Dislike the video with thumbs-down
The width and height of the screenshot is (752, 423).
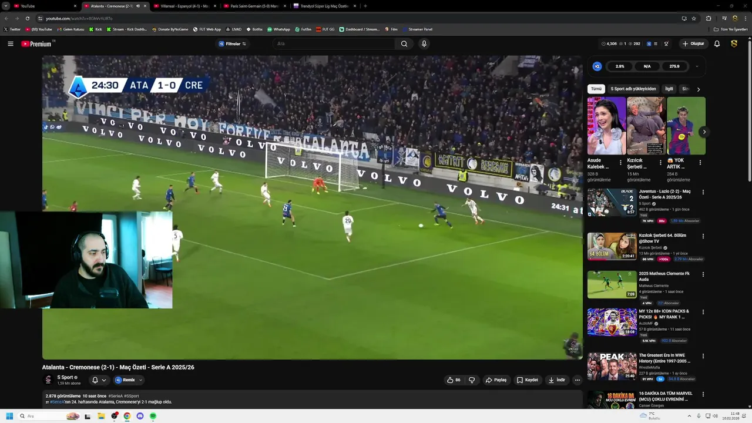[x=472, y=380]
